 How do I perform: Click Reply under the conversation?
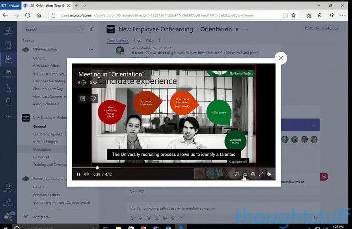tap(137, 191)
